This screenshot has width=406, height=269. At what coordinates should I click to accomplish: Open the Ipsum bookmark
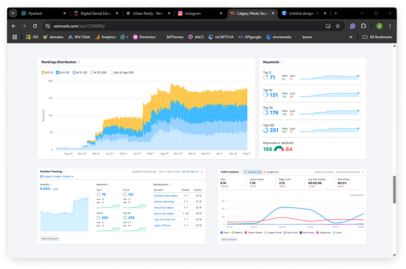tap(304, 37)
